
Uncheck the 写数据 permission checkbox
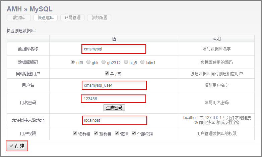point(96,133)
